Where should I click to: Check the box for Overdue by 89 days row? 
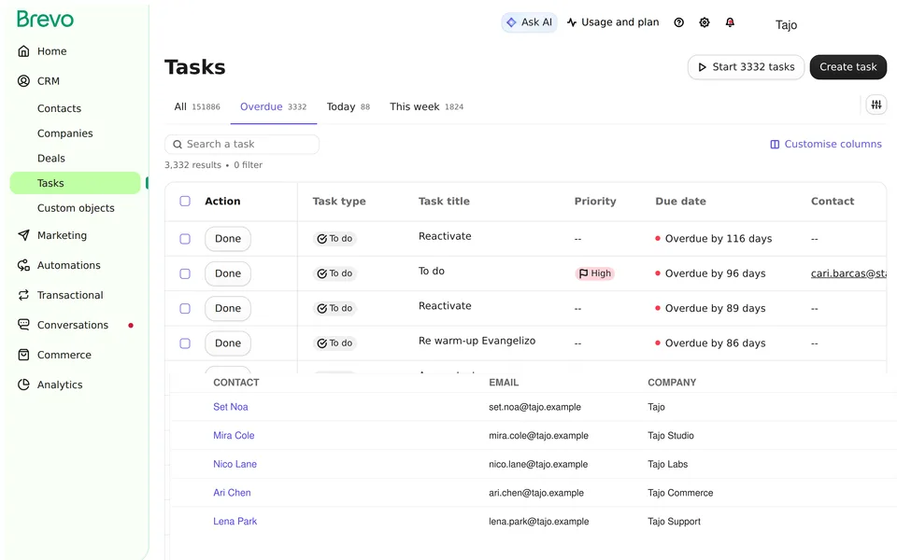point(185,309)
